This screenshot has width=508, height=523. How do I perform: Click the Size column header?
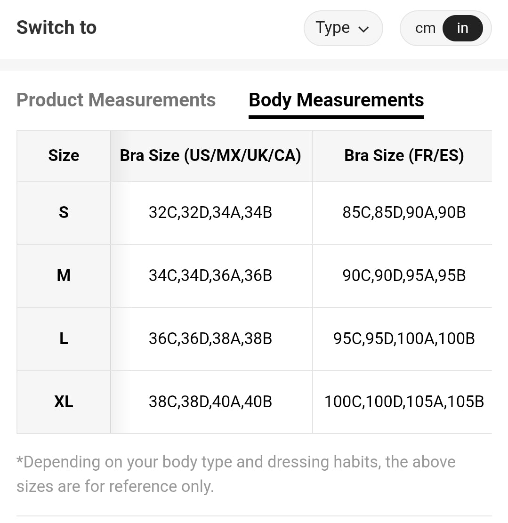(x=64, y=155)
